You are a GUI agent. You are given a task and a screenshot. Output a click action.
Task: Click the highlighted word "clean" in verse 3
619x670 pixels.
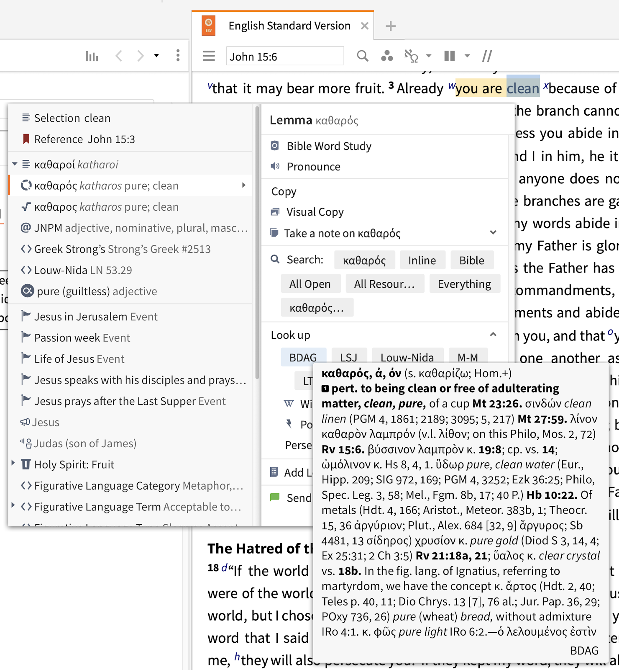pos(523,88)
